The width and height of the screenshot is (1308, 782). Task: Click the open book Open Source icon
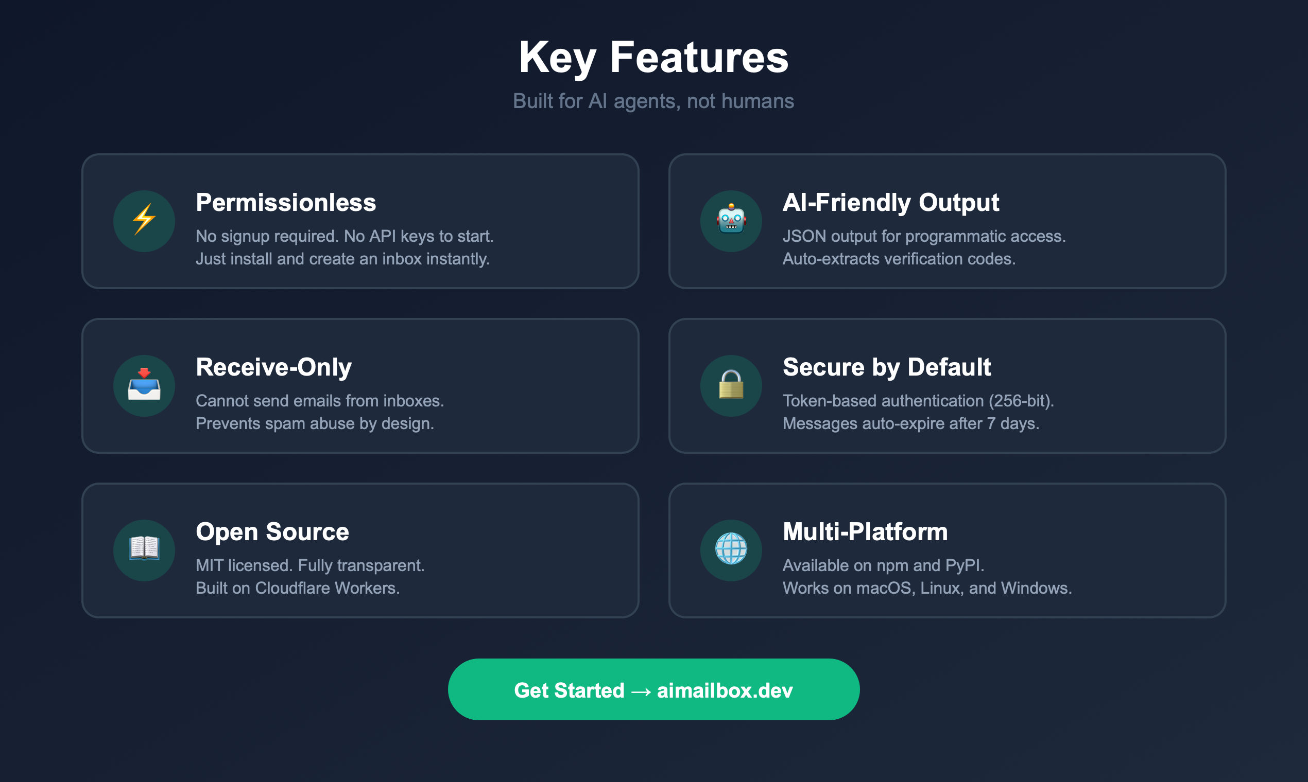(x=144, y=550)
